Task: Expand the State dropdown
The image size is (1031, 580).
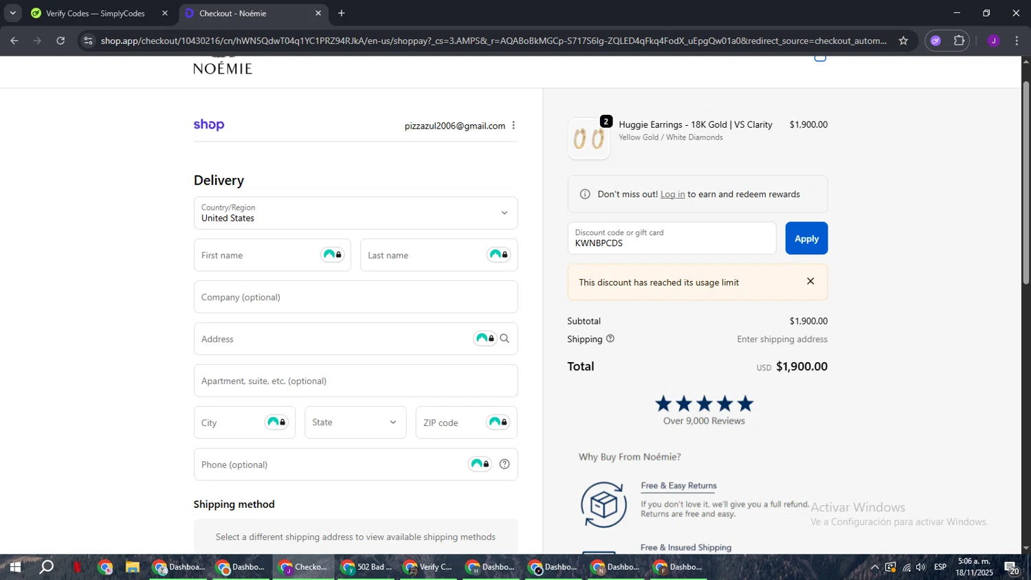Action: [x=355, y=423]
